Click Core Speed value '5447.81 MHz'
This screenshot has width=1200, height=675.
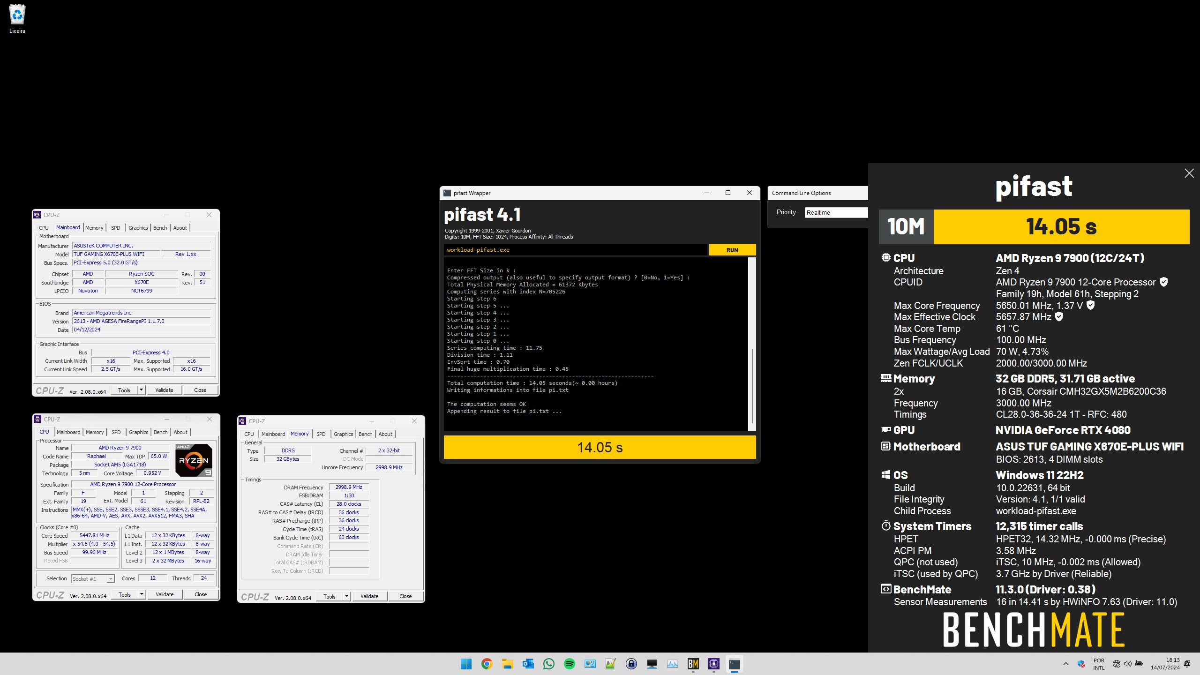pos(94,535)
